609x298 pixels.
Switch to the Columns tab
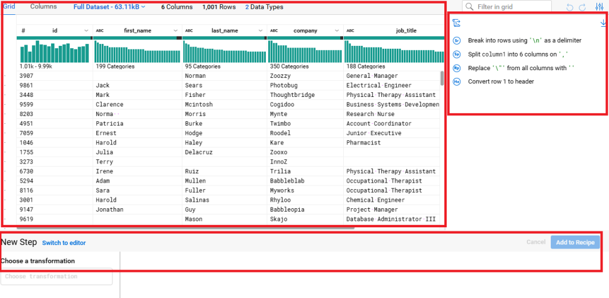click(x=43, y=7)
